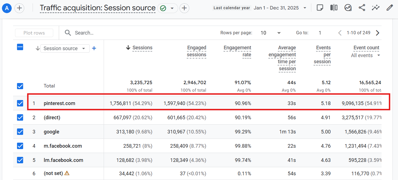Viewport: 398px width, 180px height.
Task: Go to the previous page of rows
Action: click(340, 33)
